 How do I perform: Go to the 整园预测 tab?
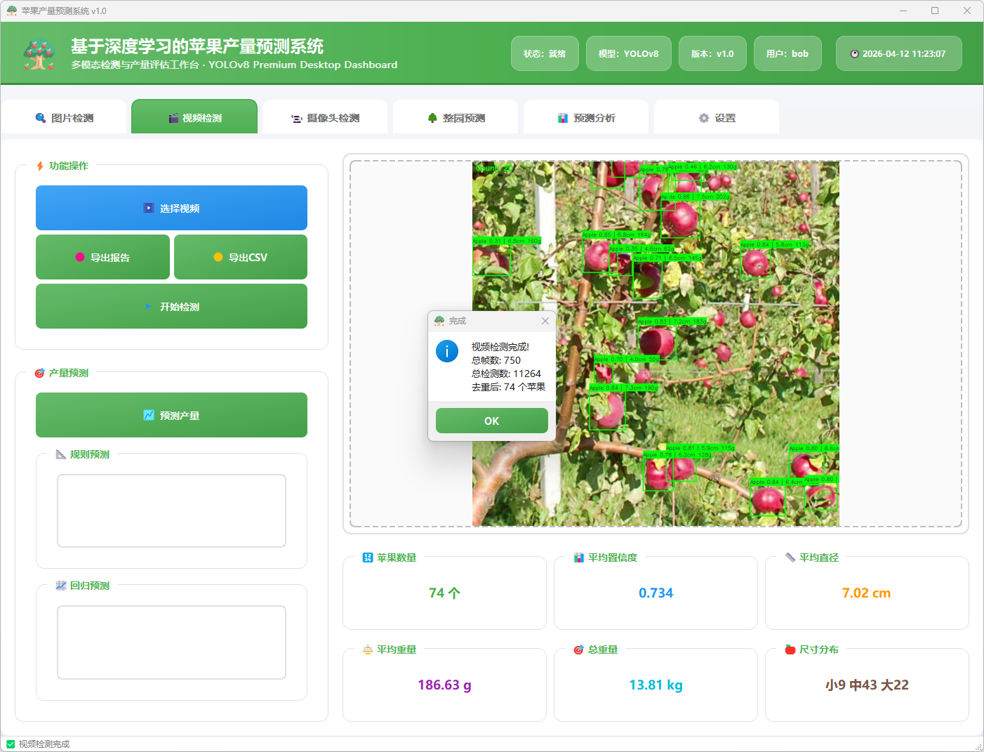tap(456, 118)
